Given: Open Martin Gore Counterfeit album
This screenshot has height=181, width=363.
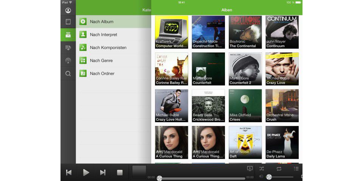Looking at the screenshot, I should coord(208,69).
